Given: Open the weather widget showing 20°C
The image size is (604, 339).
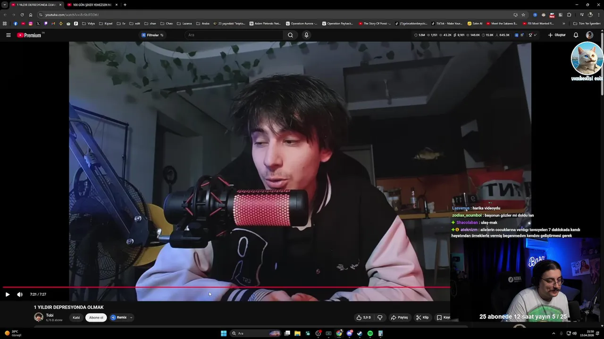Looking at the screenshot, I should tap(13, 333).
